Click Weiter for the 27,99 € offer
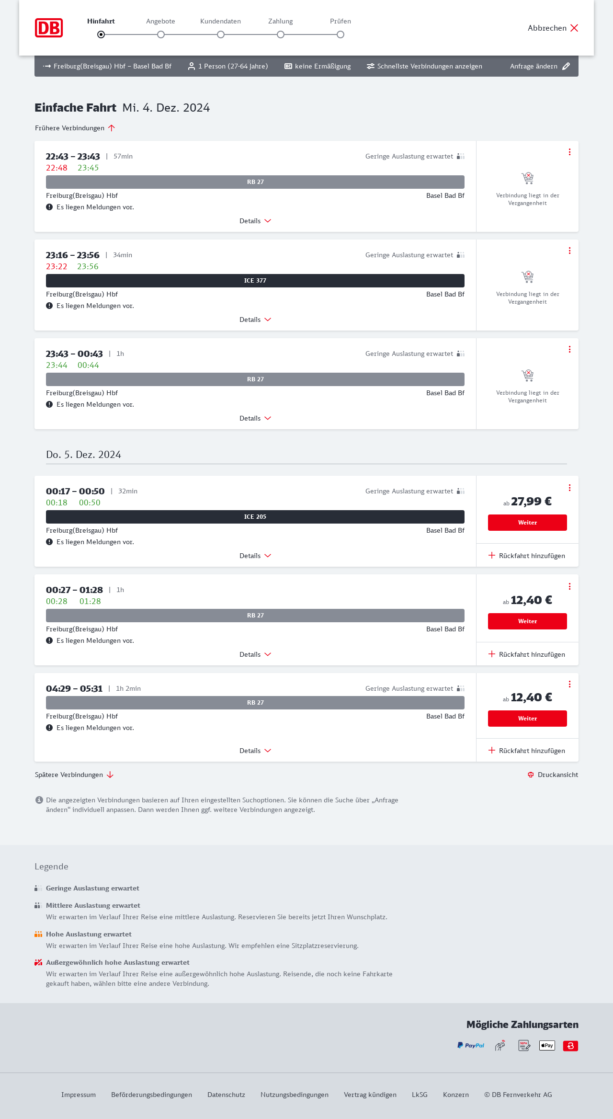 [527, 523]
